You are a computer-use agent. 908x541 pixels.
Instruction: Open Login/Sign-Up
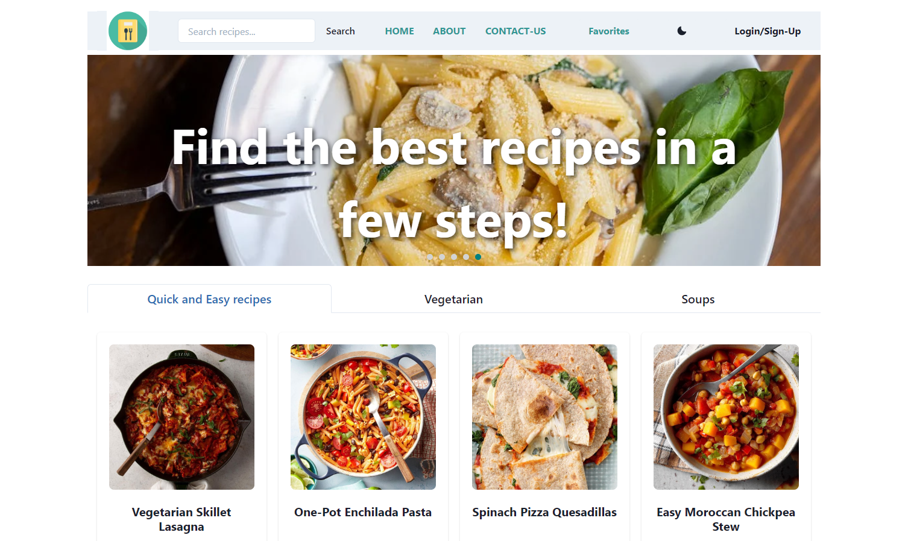pyautogui.click(x=768, y=31)
